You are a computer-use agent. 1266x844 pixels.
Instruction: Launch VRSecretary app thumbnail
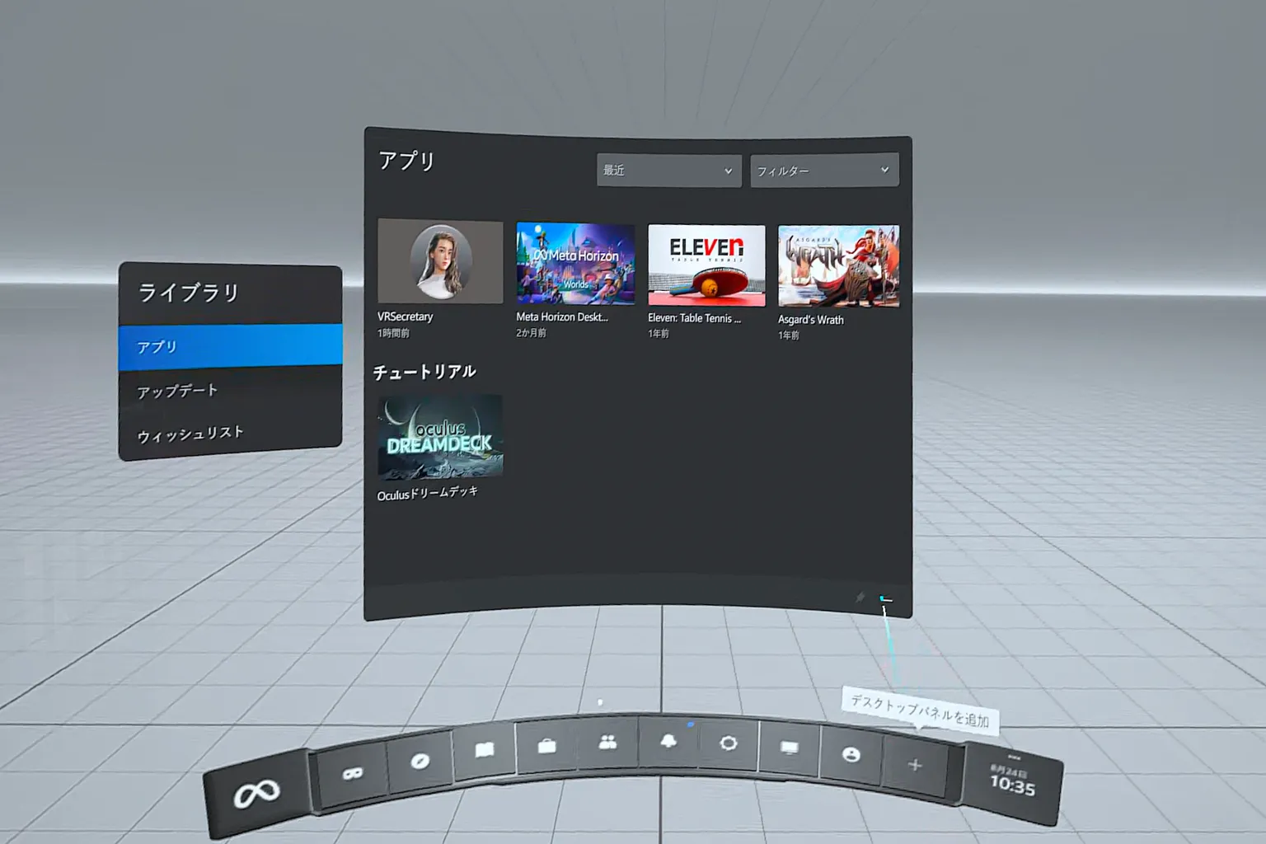click(440, 261)
